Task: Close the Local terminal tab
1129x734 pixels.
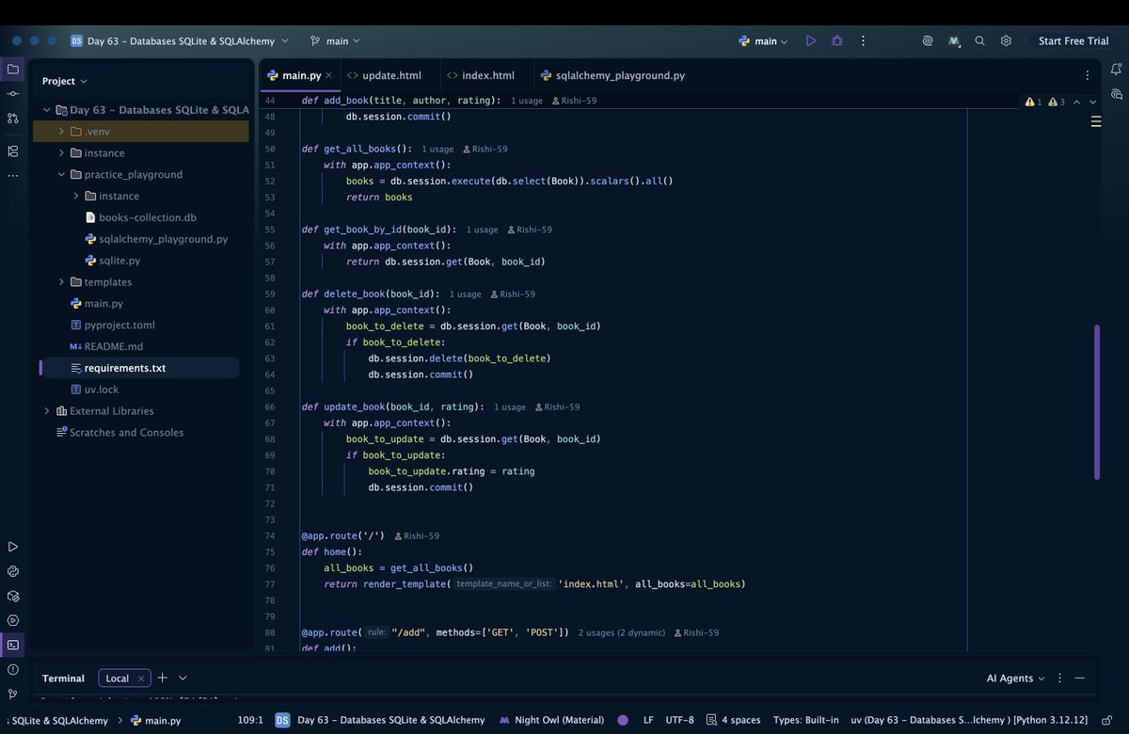Action: click(141, 678)
